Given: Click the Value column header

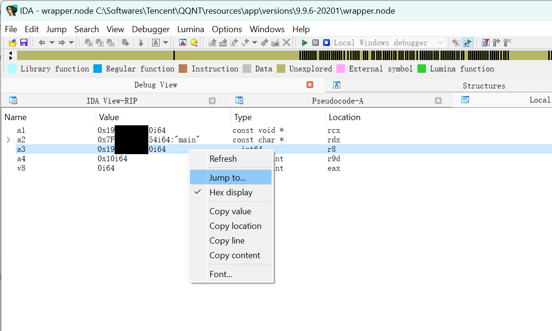Looking at the screenshot, I should 109,117.
